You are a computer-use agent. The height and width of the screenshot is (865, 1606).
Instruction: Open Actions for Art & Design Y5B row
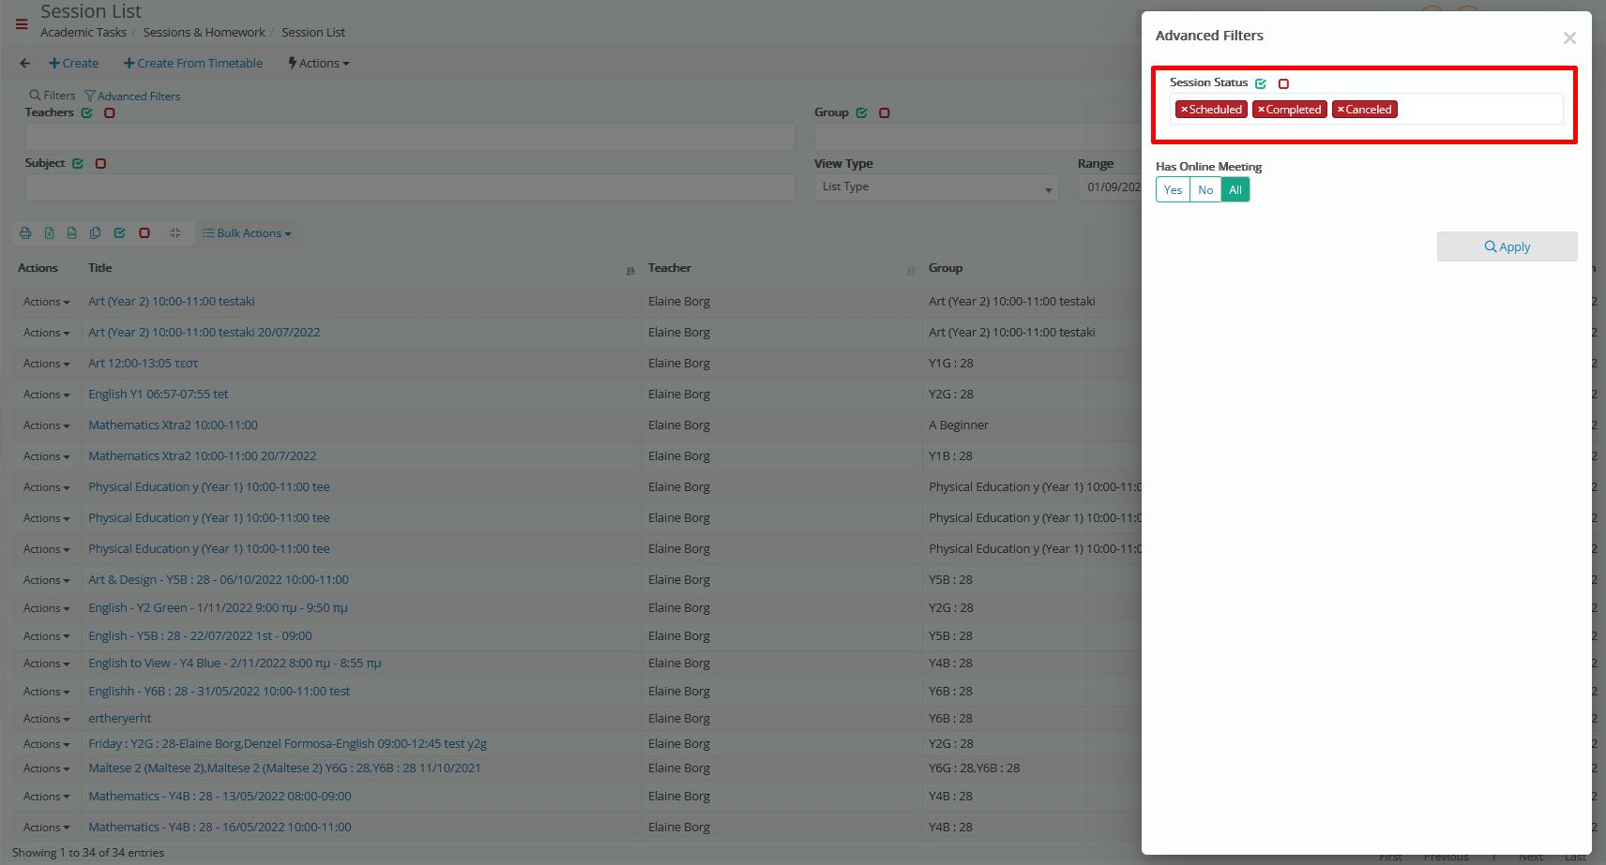click(46, 580)
